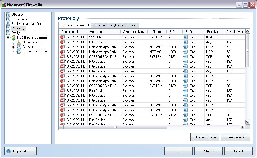Select Protokoly in the settings tree
The image size is (257, 158).
[x=18, y=28]
